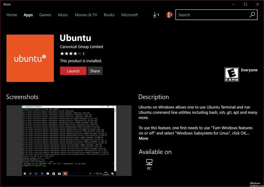The width and height of the screenshot is (264, 187).
Task: Switch to the Games tab
Action: (45, 15)
